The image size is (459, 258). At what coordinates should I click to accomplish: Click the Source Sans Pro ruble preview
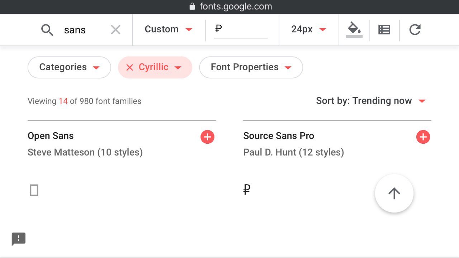point(247,189)
